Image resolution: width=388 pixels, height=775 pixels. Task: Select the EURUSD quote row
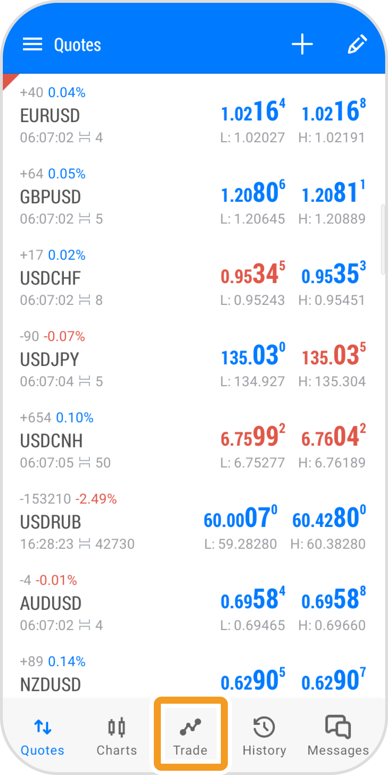[141, 115]
